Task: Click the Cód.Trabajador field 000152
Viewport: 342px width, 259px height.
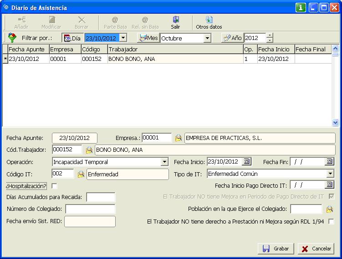Action: (67, 149)
